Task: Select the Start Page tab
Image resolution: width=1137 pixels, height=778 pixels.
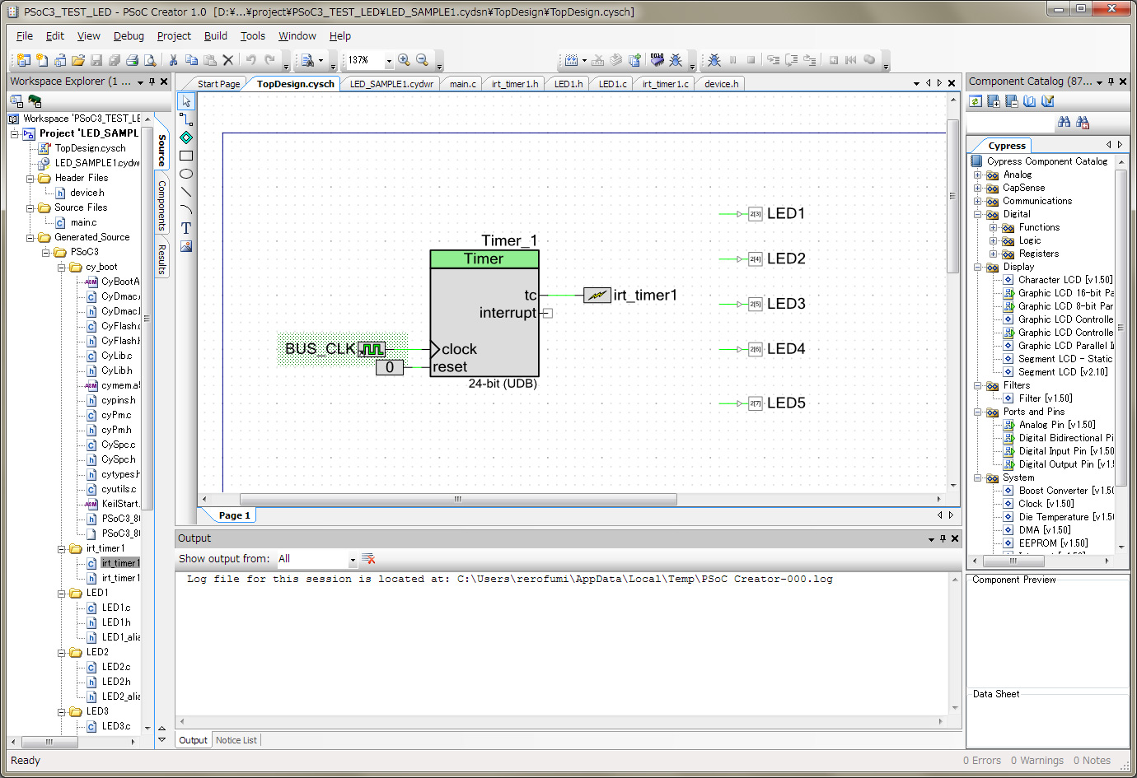Action: coord(218,84)
